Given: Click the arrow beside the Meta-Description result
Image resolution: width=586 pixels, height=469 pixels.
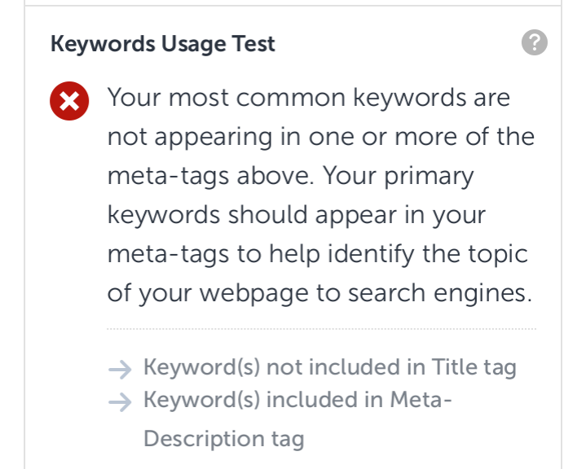Looking at the screenshot, I should point(120,402).
